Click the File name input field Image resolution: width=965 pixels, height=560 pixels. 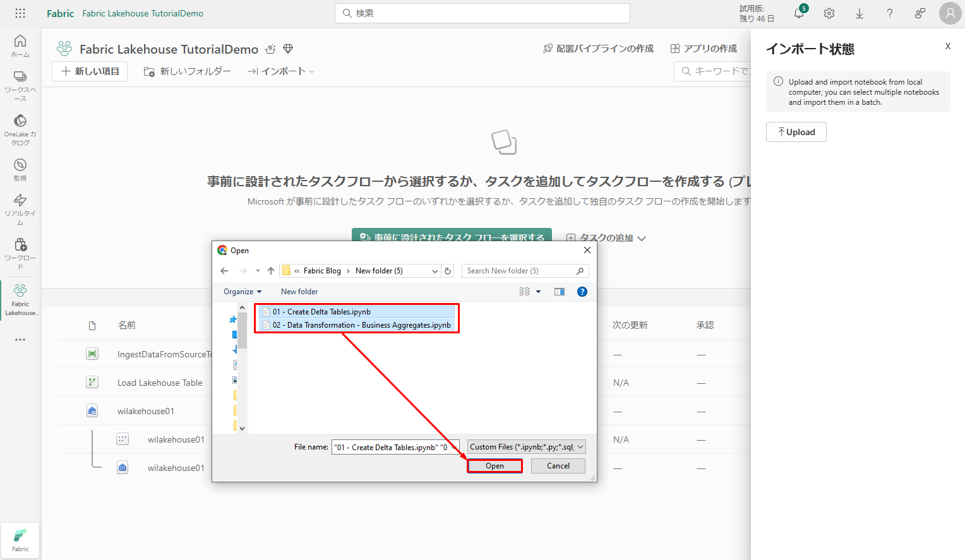pos(395,447)
